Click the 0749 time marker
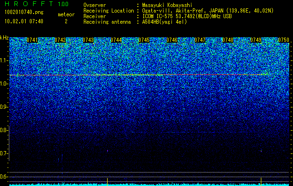This screenshot has width=293, height=186. tap(256, 40)
